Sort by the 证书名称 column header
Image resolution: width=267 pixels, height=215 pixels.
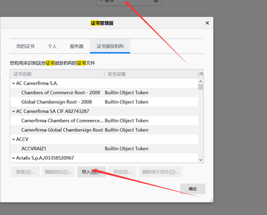57,74
